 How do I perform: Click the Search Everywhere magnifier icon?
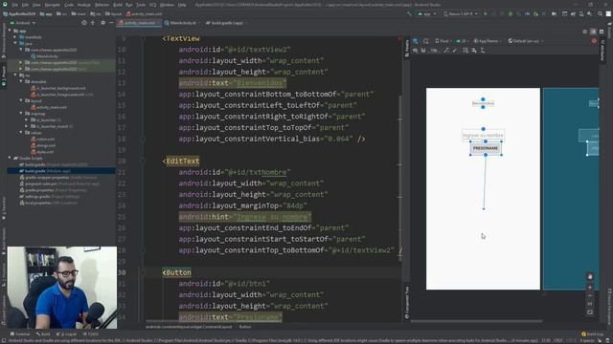[601, 13]
